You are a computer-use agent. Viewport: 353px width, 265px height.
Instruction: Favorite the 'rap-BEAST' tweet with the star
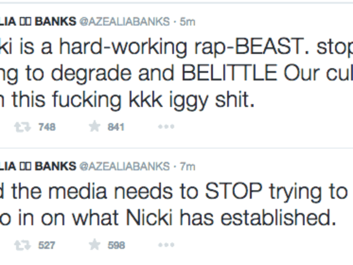point(95,127)
